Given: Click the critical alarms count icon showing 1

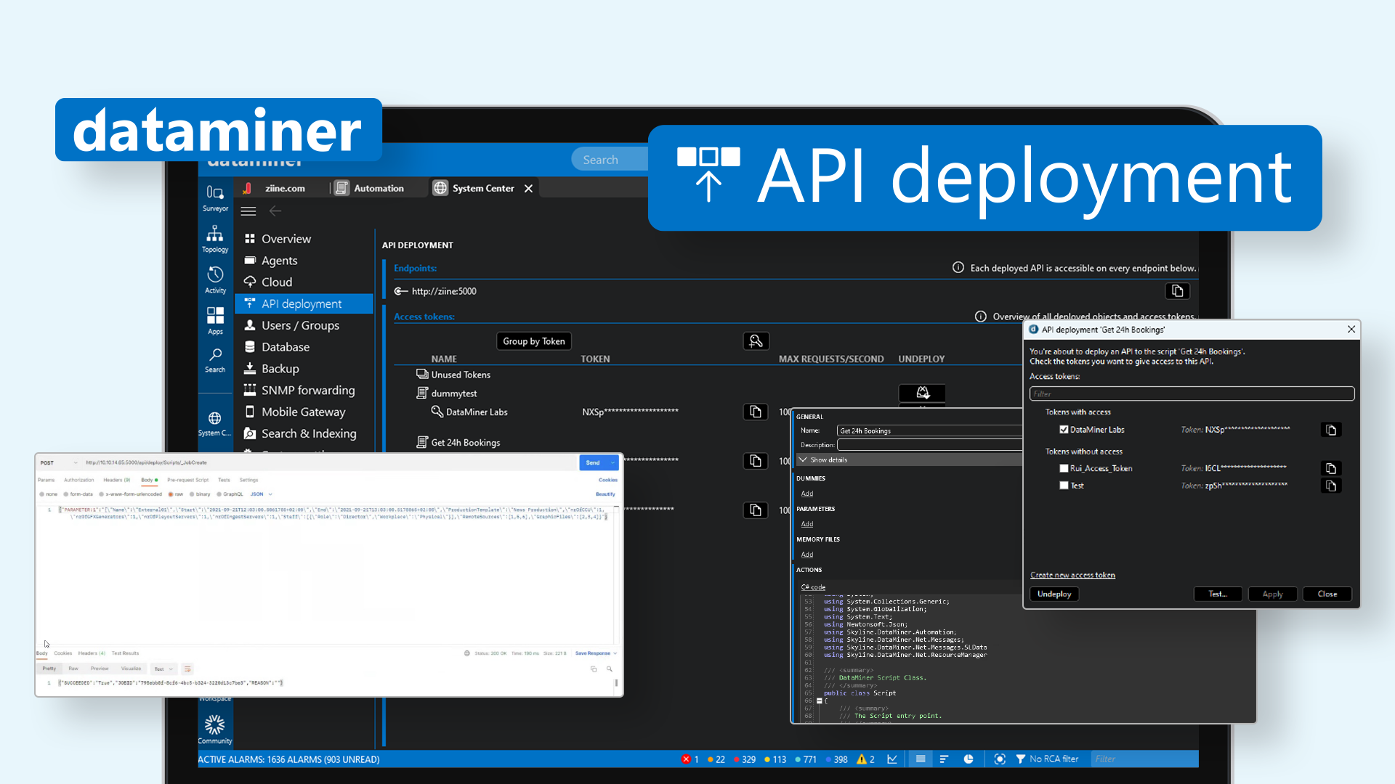Looking at the screenshot, I should 686,759.
